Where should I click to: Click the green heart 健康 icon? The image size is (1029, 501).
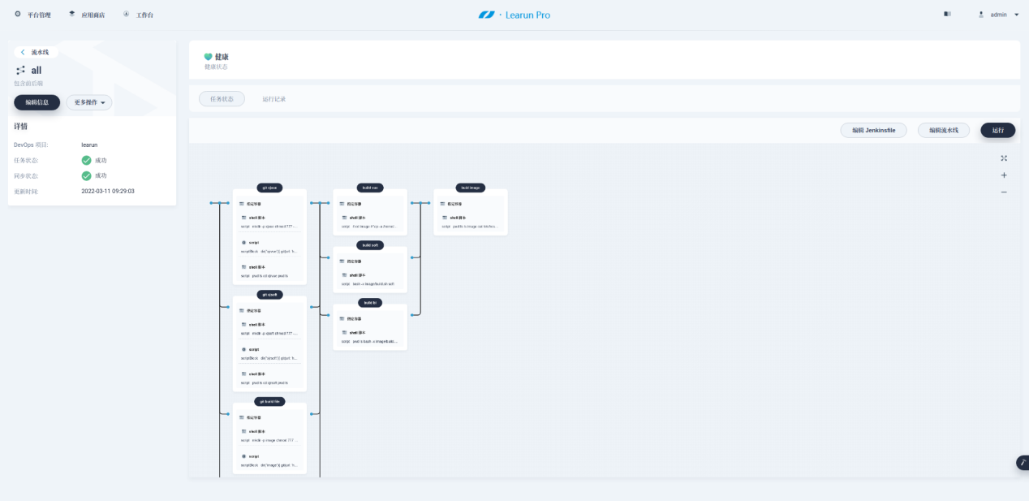click(x=208, y=57)
